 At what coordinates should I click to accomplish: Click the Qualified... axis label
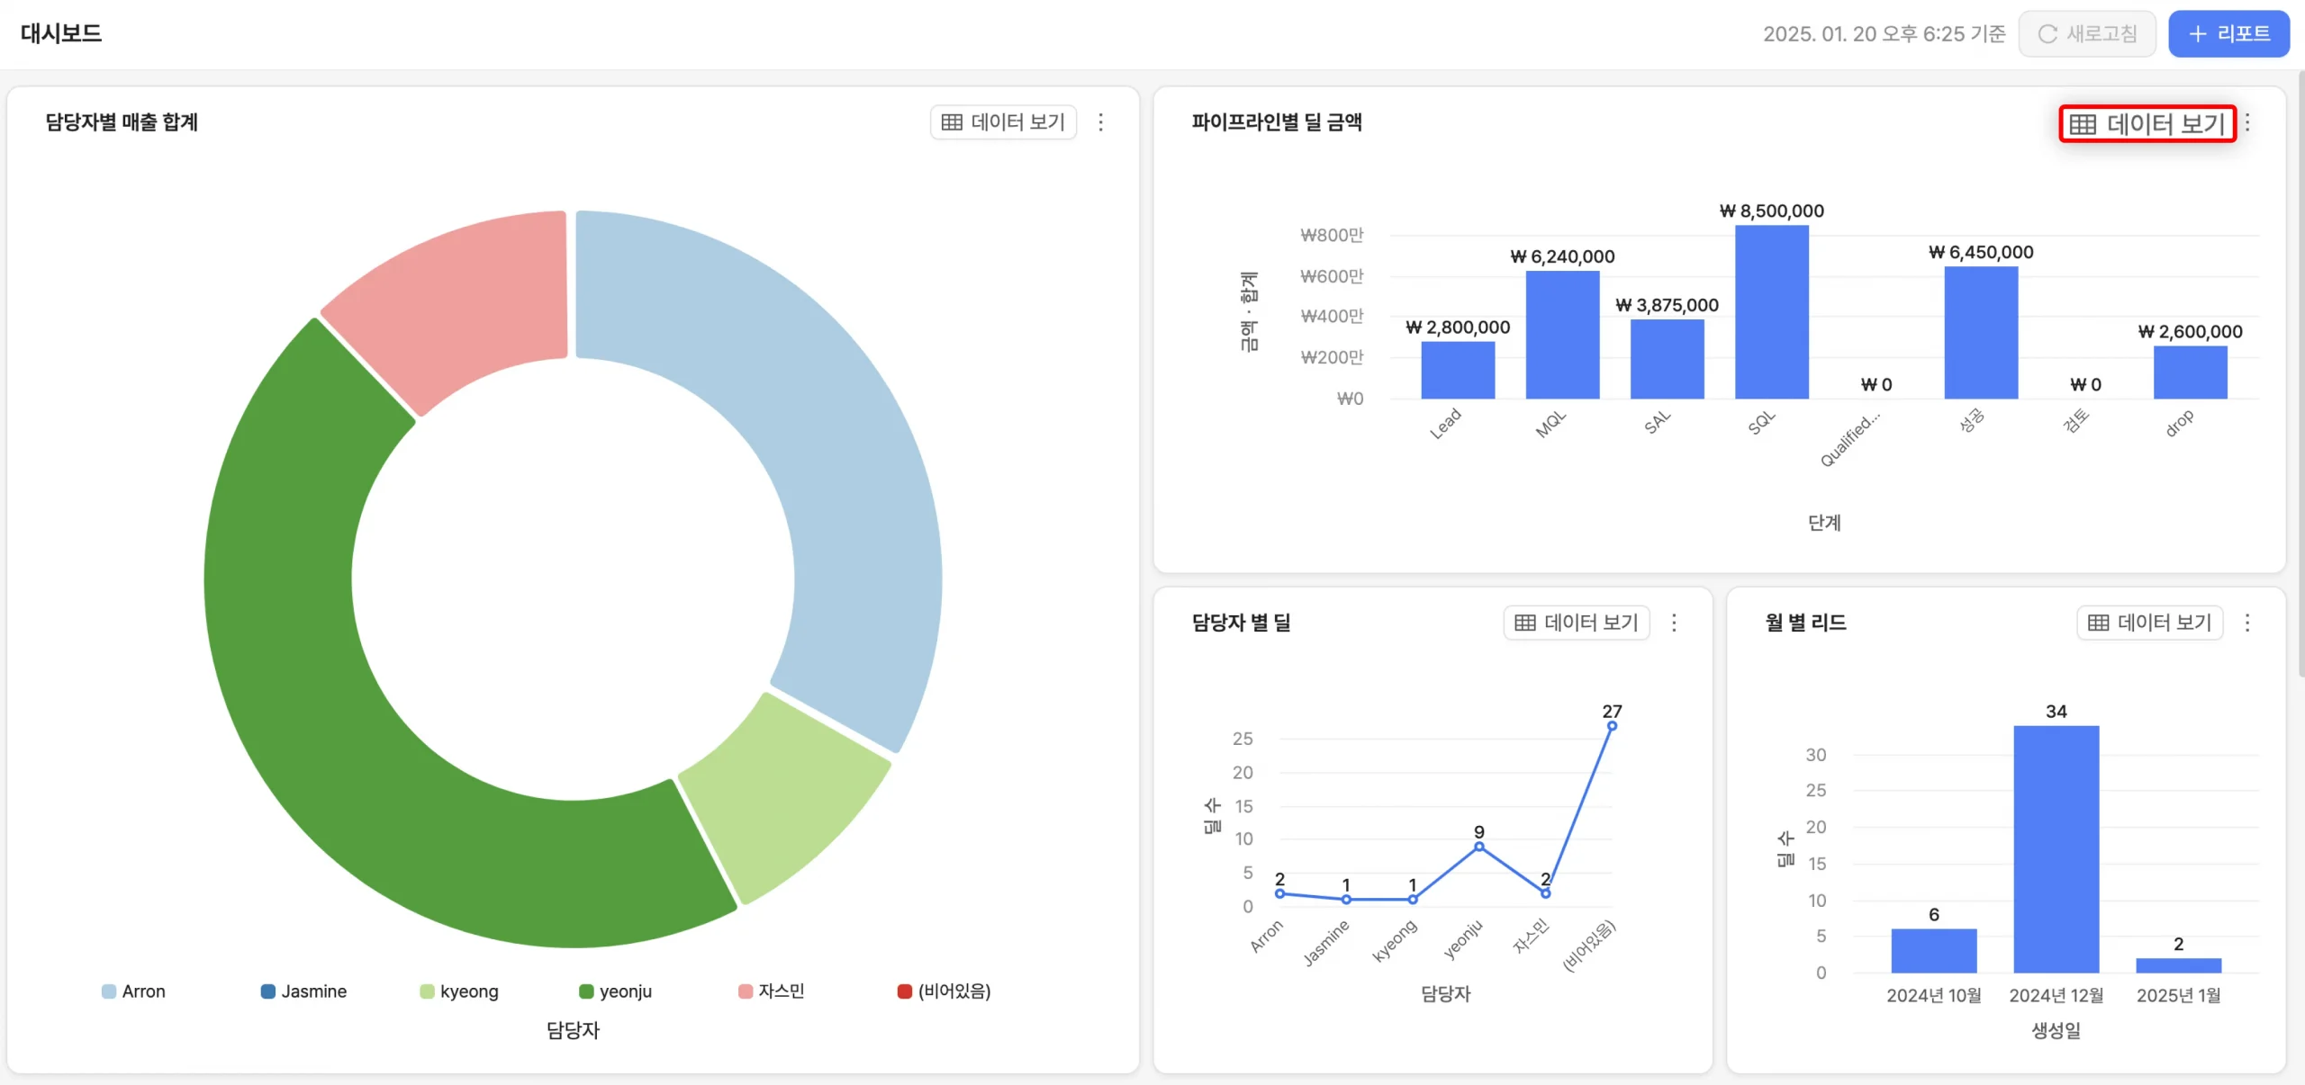pyautogui.click(x=1850, y=440)
